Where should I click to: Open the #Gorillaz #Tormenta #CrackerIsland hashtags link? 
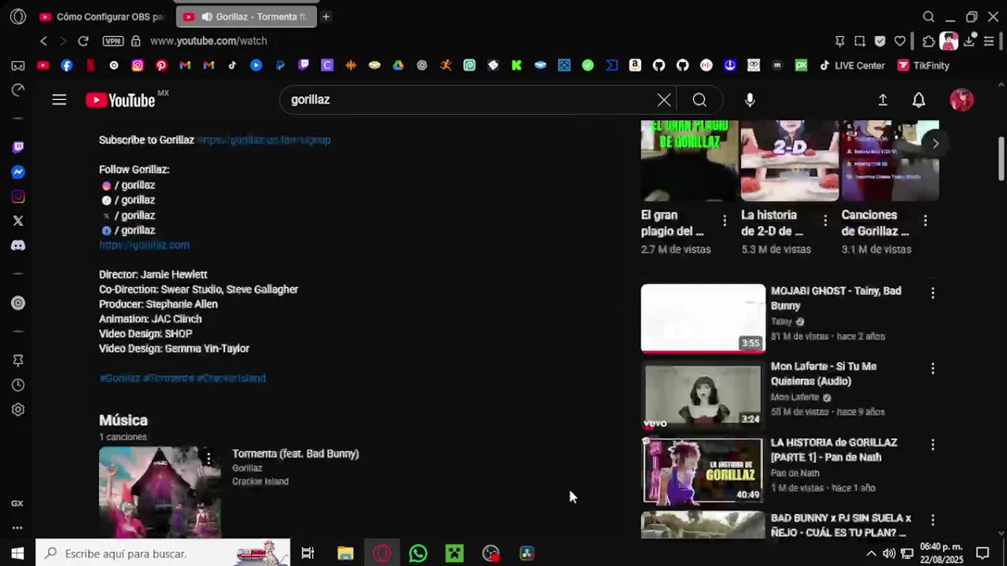183,378
